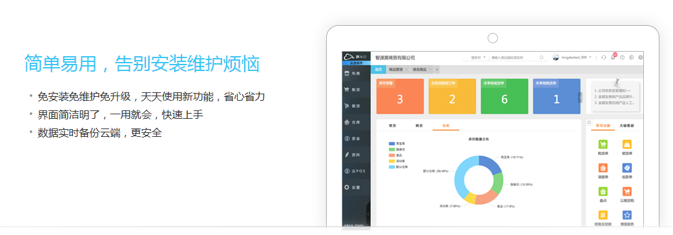The width and height of the screenshot is (673, 235).
Task: Open the 未发货销货订单 yellow card
Action: tap(452, 96)
